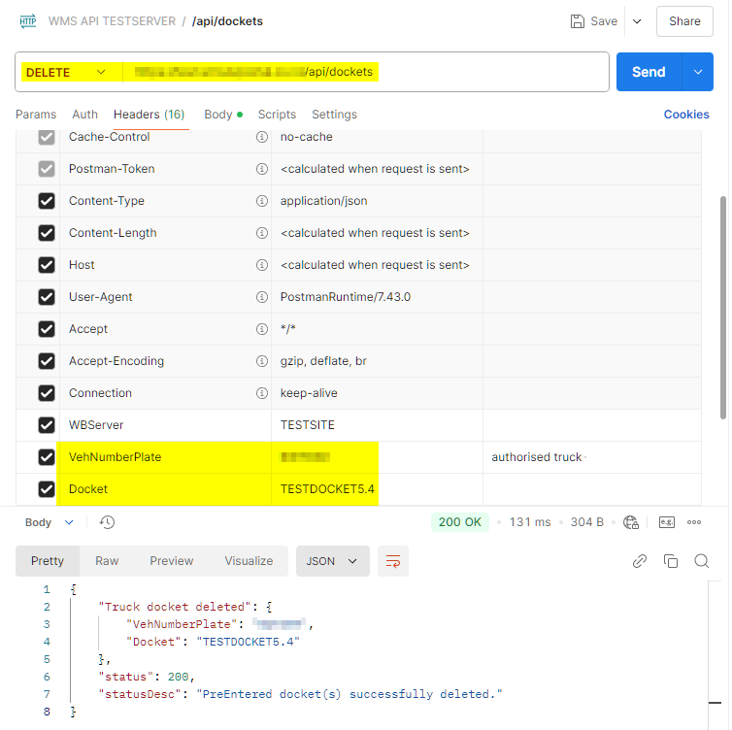732x730 pixels.
Task: Click the TESTDOCKET5.4 header value
Action: pos(327,489)
